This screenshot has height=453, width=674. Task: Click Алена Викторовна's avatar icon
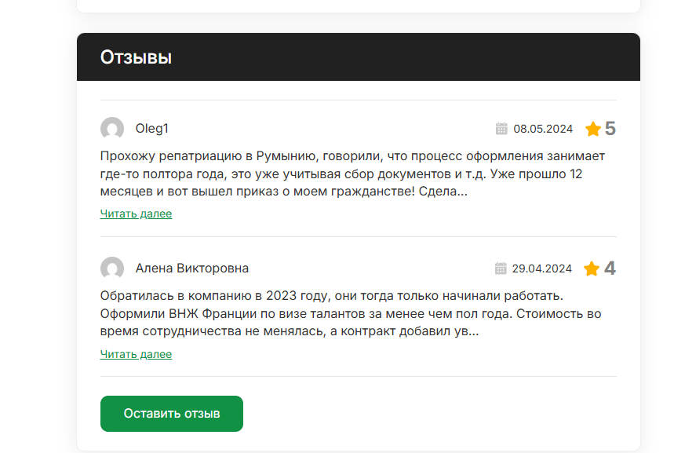(112, 269)
